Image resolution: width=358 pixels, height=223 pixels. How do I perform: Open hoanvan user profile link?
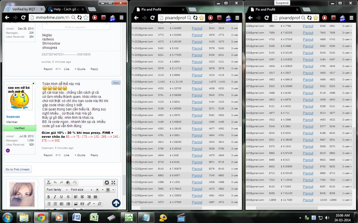(13, 117)
